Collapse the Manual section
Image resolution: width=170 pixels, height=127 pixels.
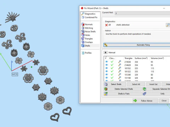106,53
